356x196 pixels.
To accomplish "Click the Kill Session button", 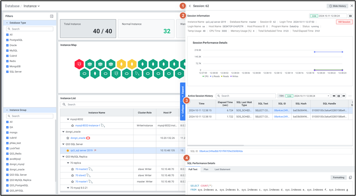I will (344, 22).
